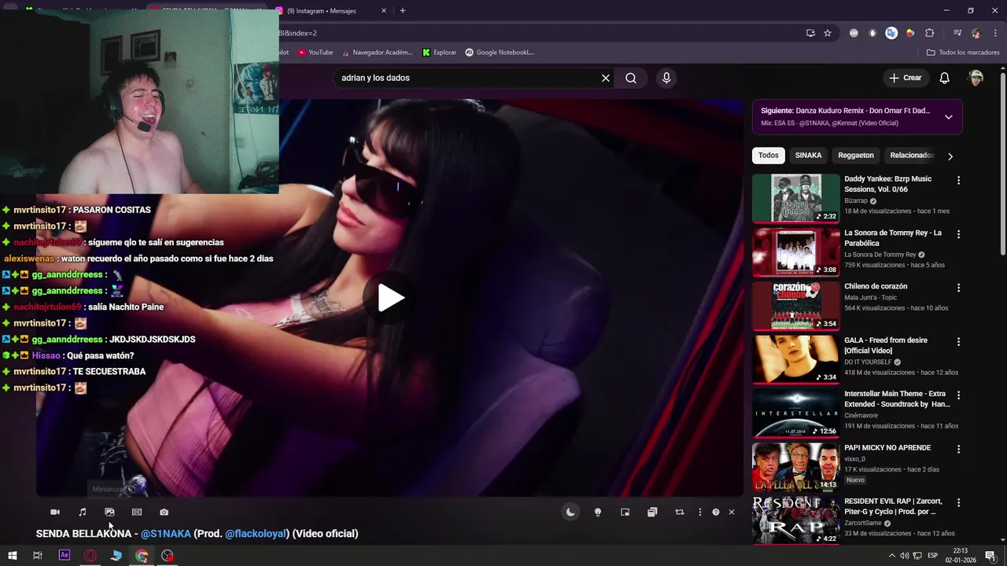The image size is (1007, 566).
Task: Open the YouTube account avatar menu
Action: (976, 78)
